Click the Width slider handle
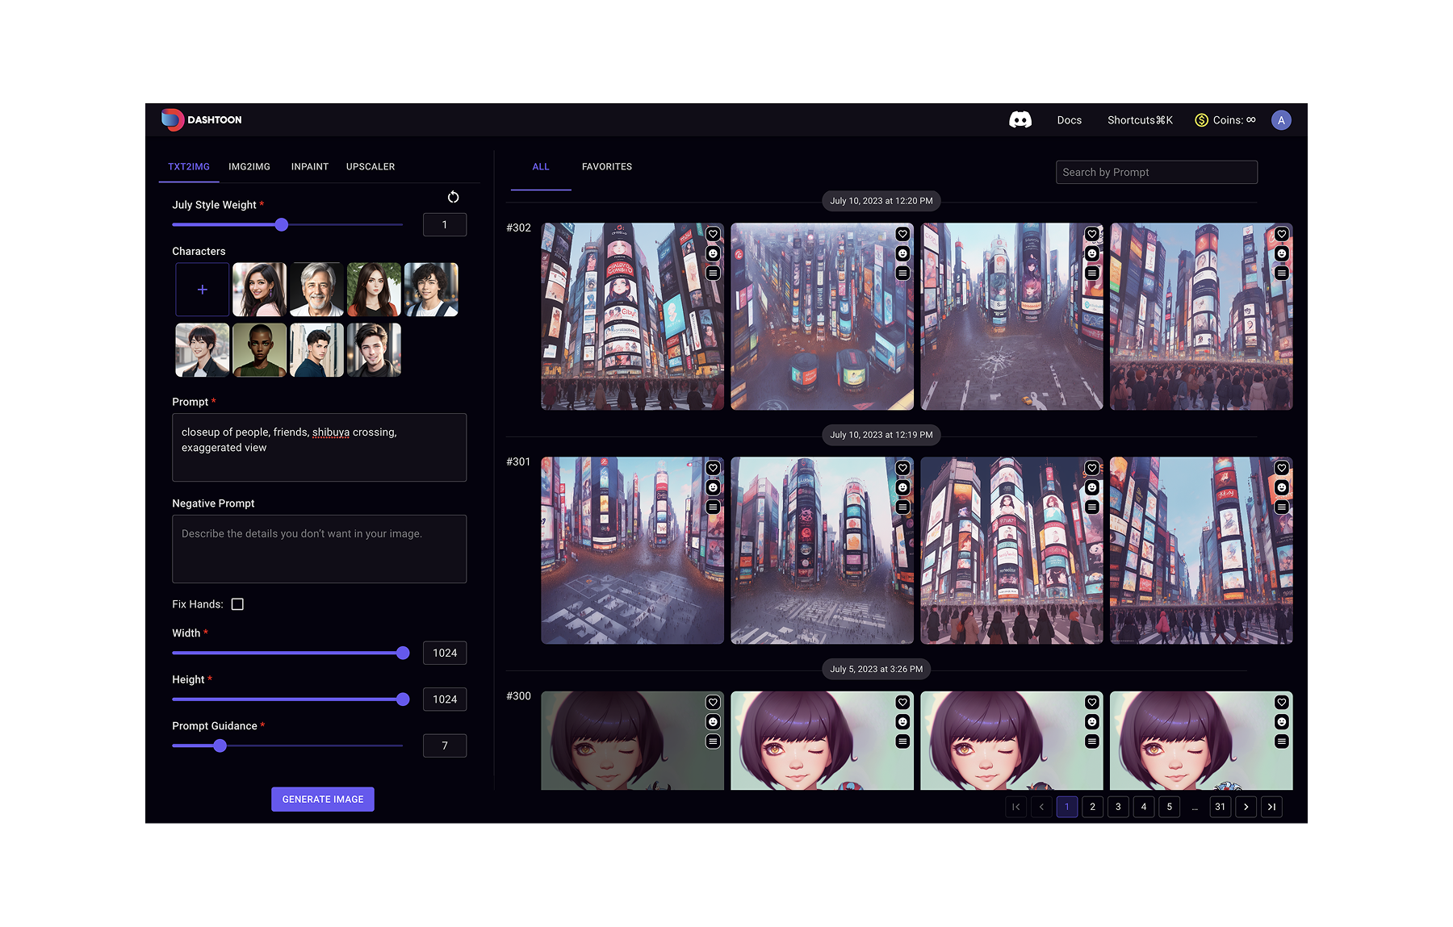Screen dimensions: 1453x927 (x=403, y=653)
